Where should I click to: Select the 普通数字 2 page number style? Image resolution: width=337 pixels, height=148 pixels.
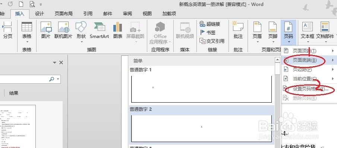pos(202,125)
